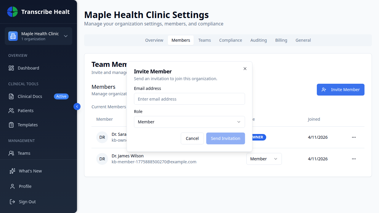The width and height of the screenshot is (379, 213).
Task: View your Profile
Action: pyautogui.click(x=25, y=186)
